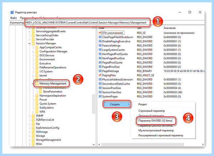
Task: Select the Memory Management key
Action: [53, 84]
